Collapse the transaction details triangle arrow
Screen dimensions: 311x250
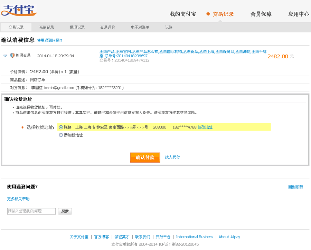5,56
